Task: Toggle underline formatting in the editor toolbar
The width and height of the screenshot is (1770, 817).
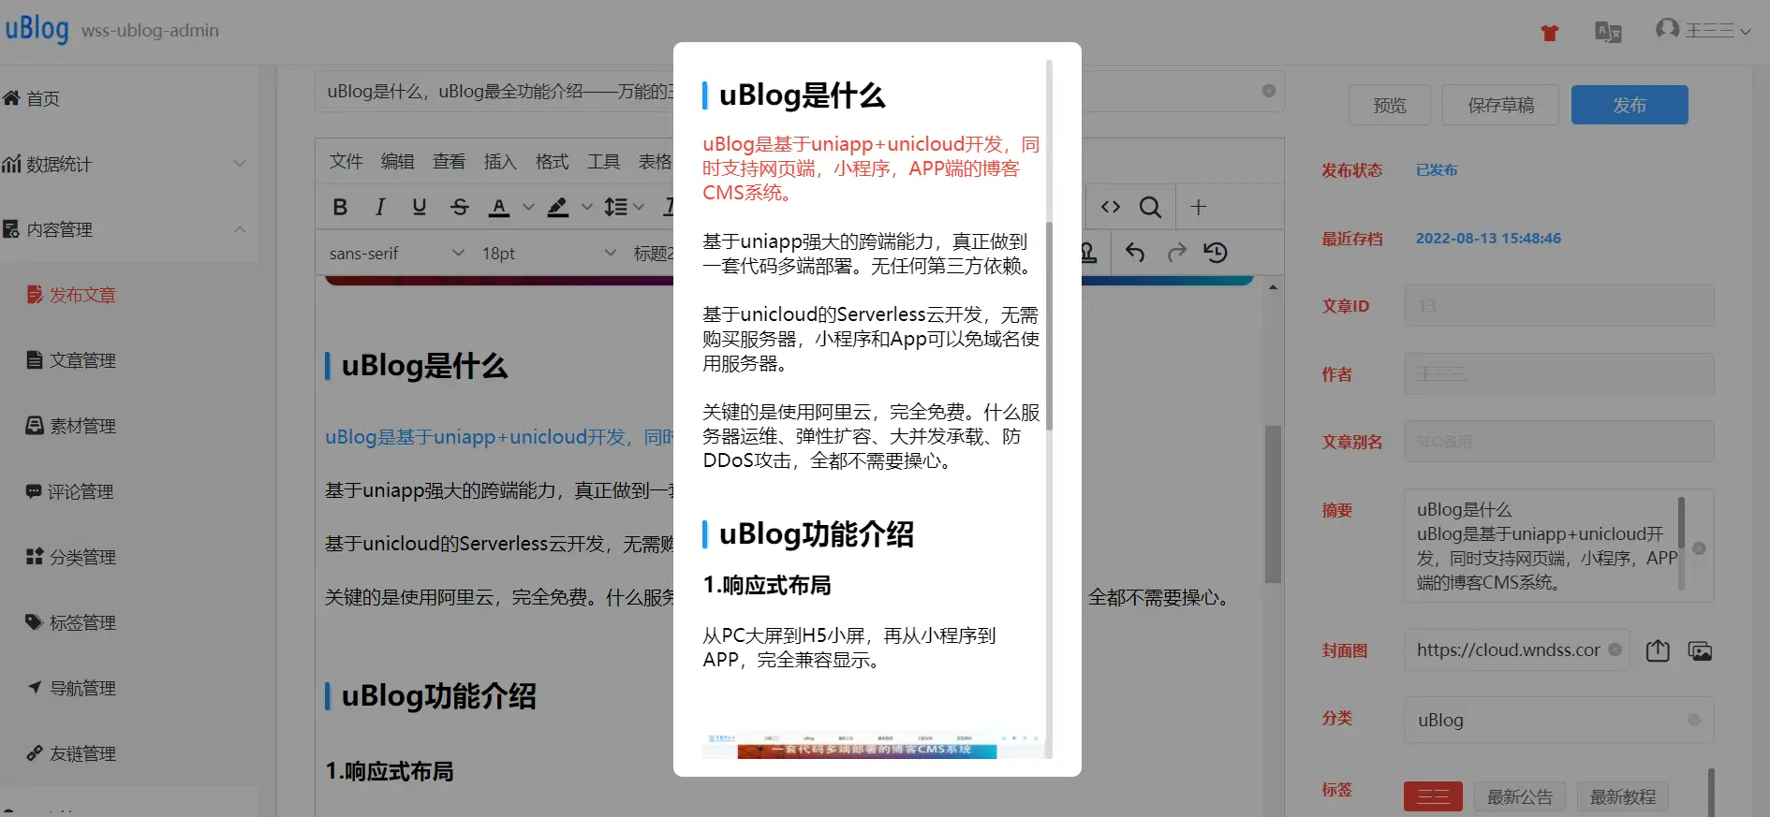Action: (419, 207)
